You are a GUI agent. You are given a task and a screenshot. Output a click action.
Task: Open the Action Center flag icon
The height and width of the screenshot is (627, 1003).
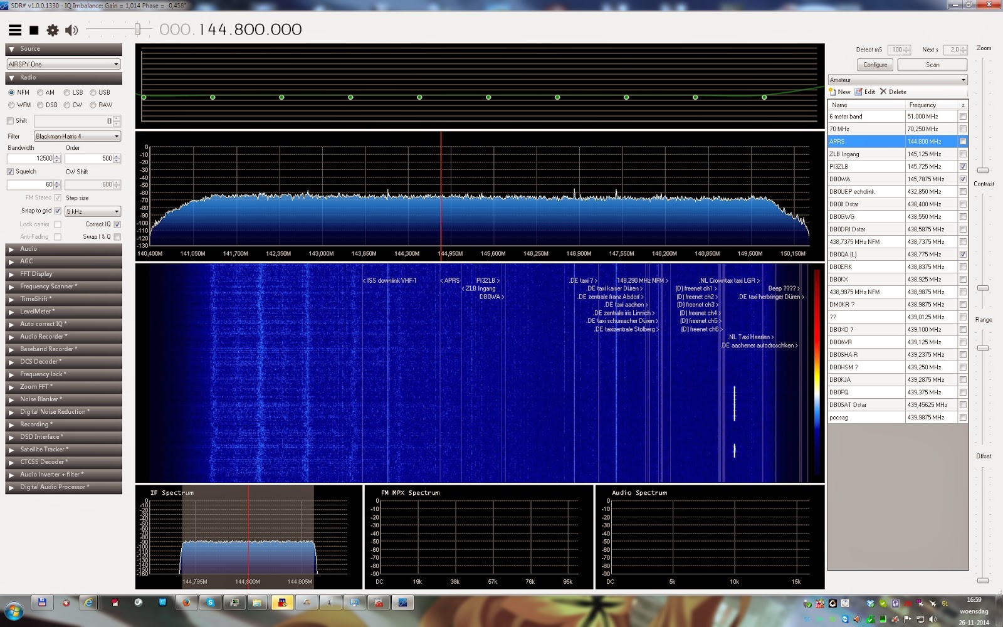coord(908,619)
